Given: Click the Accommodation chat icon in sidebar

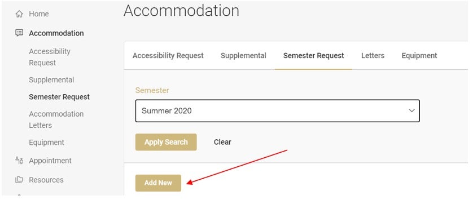Looking at the screenshot, I should (19, 33).
